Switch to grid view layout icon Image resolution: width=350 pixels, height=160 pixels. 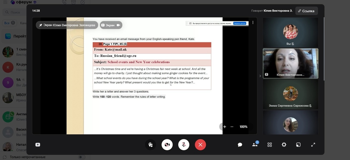pyautogui.click(x=270, y=145)
